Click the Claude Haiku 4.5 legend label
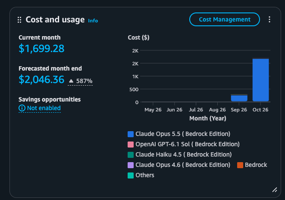The height and width of the screenshot is (200, 285). (x=184, y=154)
